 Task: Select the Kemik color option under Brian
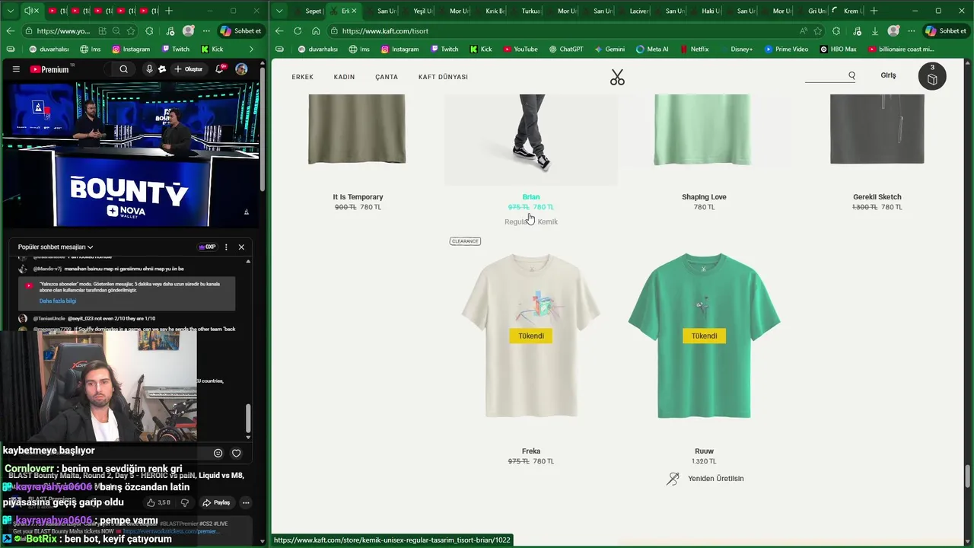tap(547, 221)
